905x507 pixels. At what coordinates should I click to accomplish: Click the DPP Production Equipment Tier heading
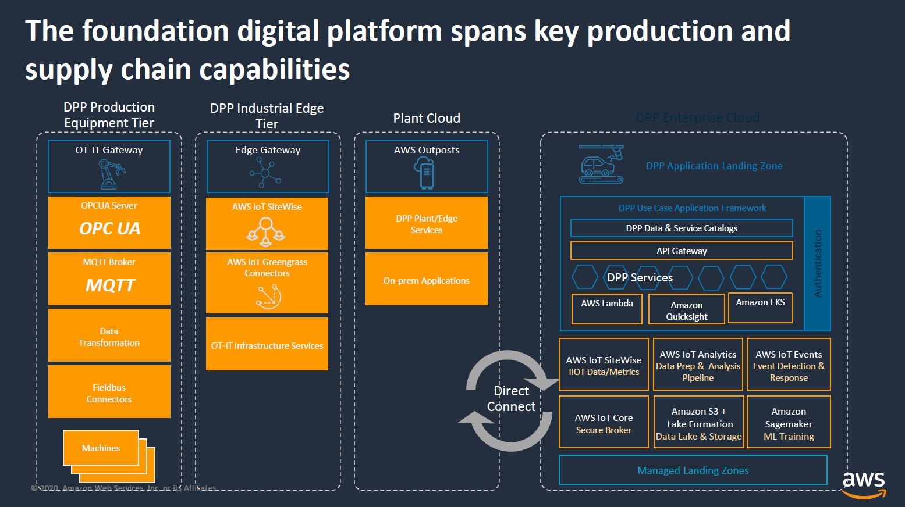coord(109,115)
